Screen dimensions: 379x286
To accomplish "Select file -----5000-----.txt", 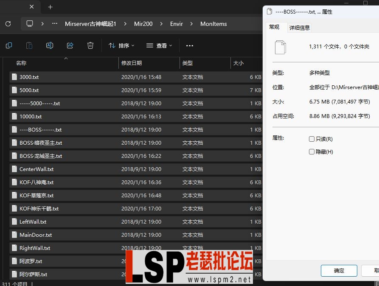I will [x=39, y=103].
